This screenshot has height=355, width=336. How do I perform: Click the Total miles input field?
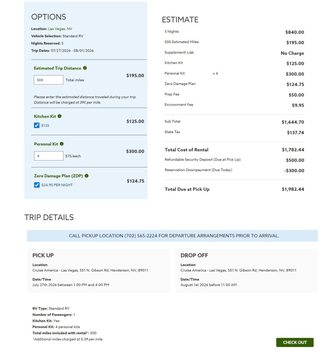pos(48,80)
